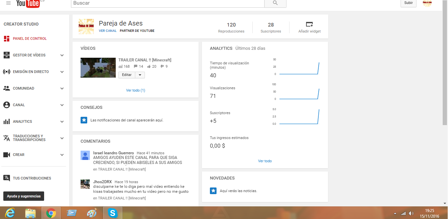Click the Gestor de vídeos icon

(7, 55)
